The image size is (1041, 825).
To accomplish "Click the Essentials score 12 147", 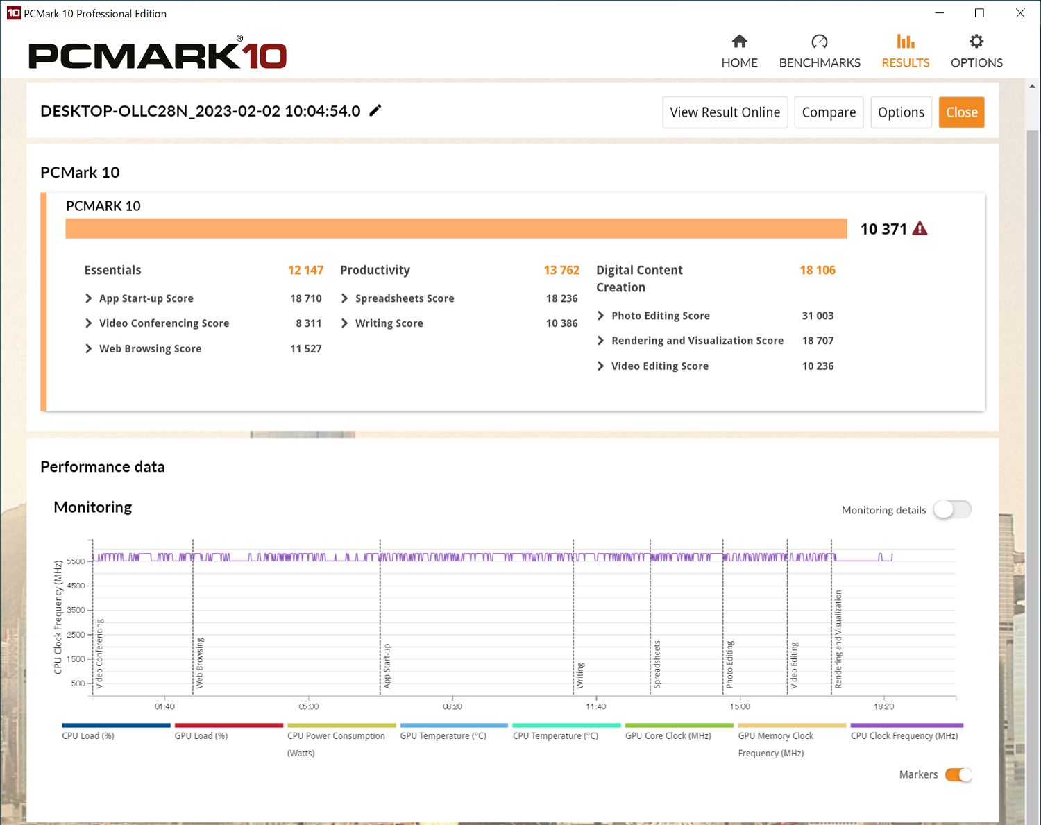I will tap(306, 270).
